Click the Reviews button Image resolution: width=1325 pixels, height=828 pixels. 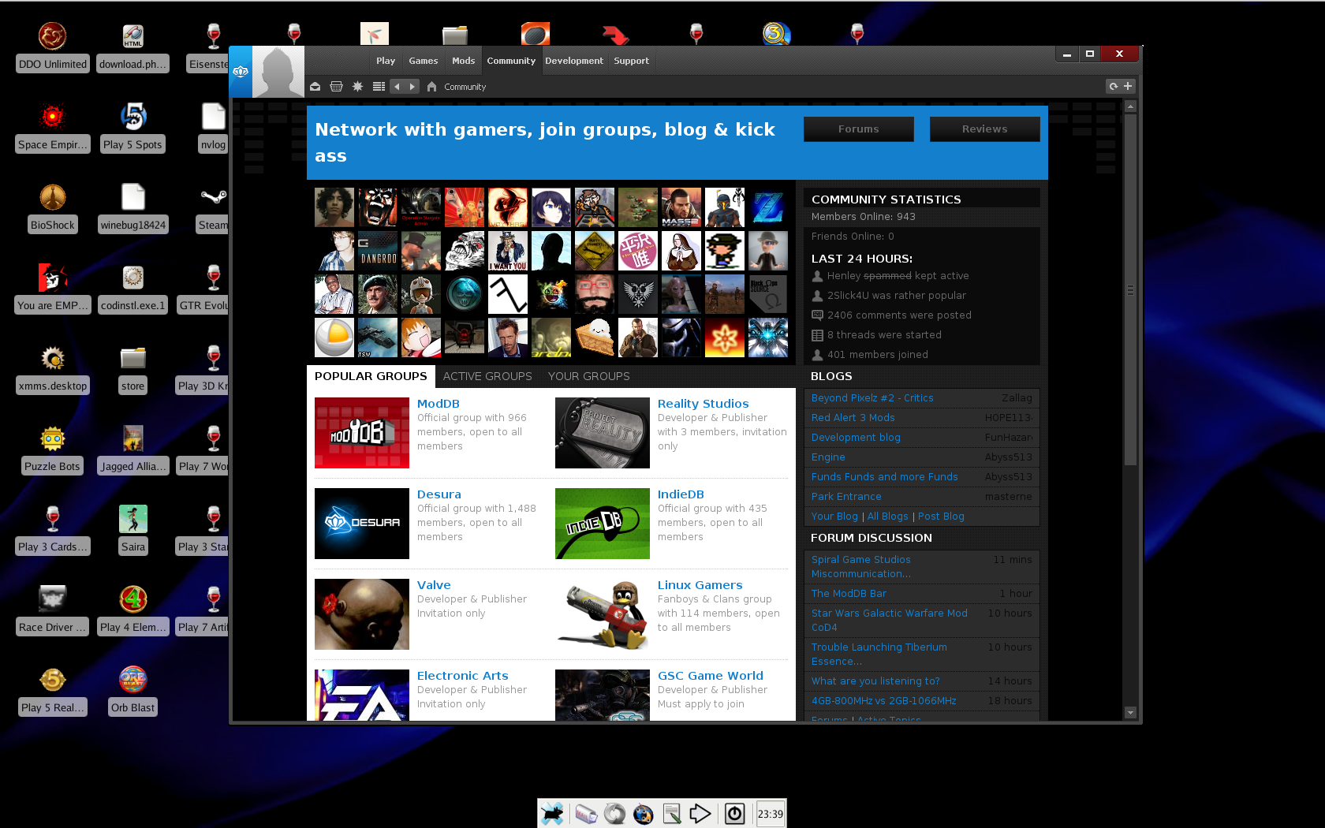click(984, 129)
